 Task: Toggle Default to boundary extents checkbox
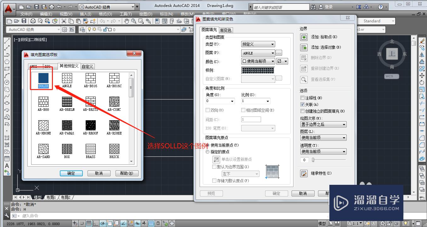pyautogui.click(x=214, y=167)
